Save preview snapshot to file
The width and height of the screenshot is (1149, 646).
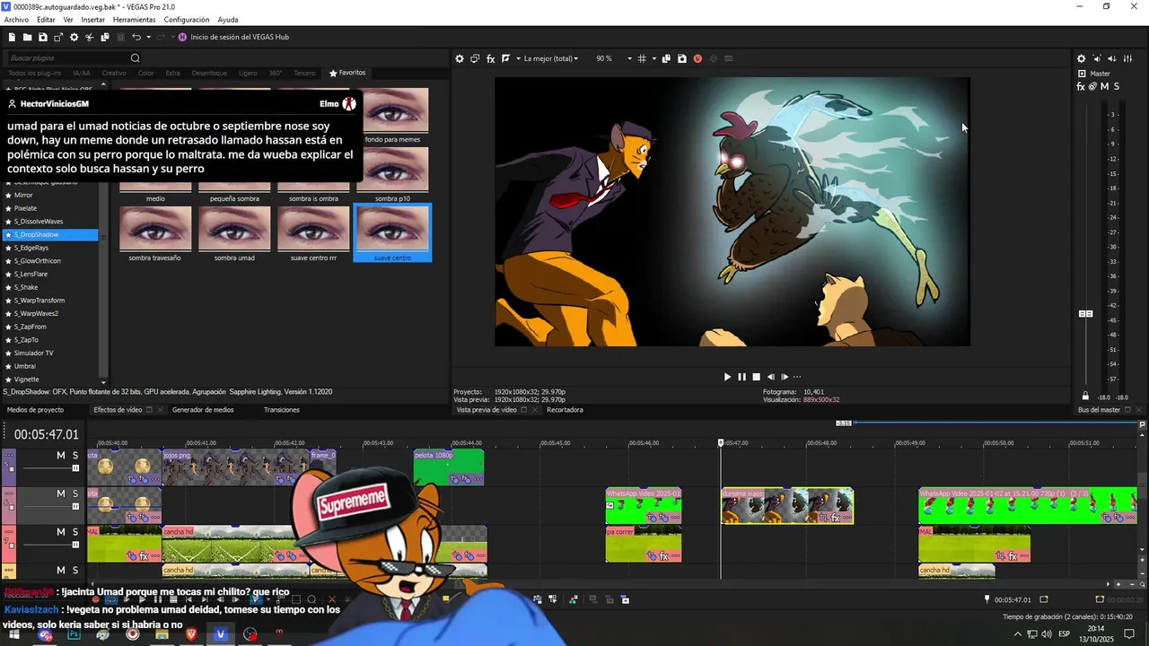(682, 58)
